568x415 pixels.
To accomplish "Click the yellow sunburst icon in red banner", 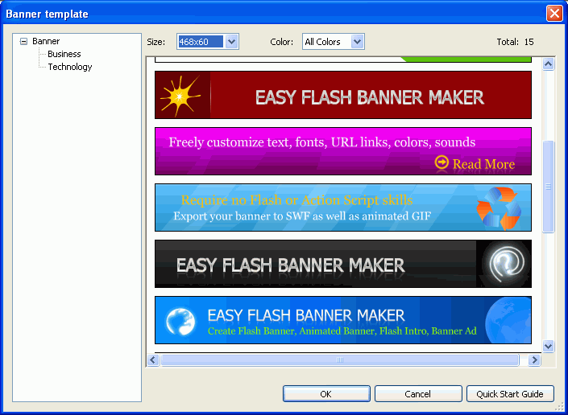I will 180,96.
